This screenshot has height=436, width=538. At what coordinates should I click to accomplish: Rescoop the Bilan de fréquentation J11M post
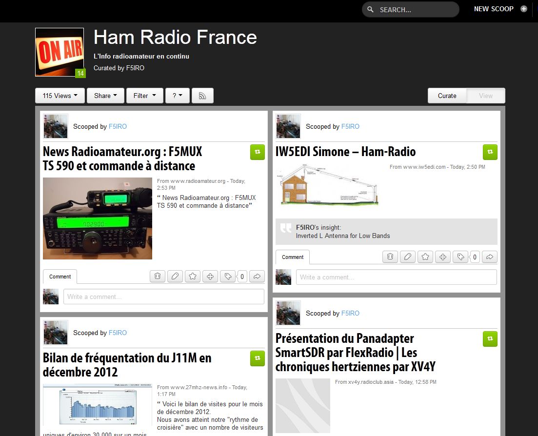point(258,358)
